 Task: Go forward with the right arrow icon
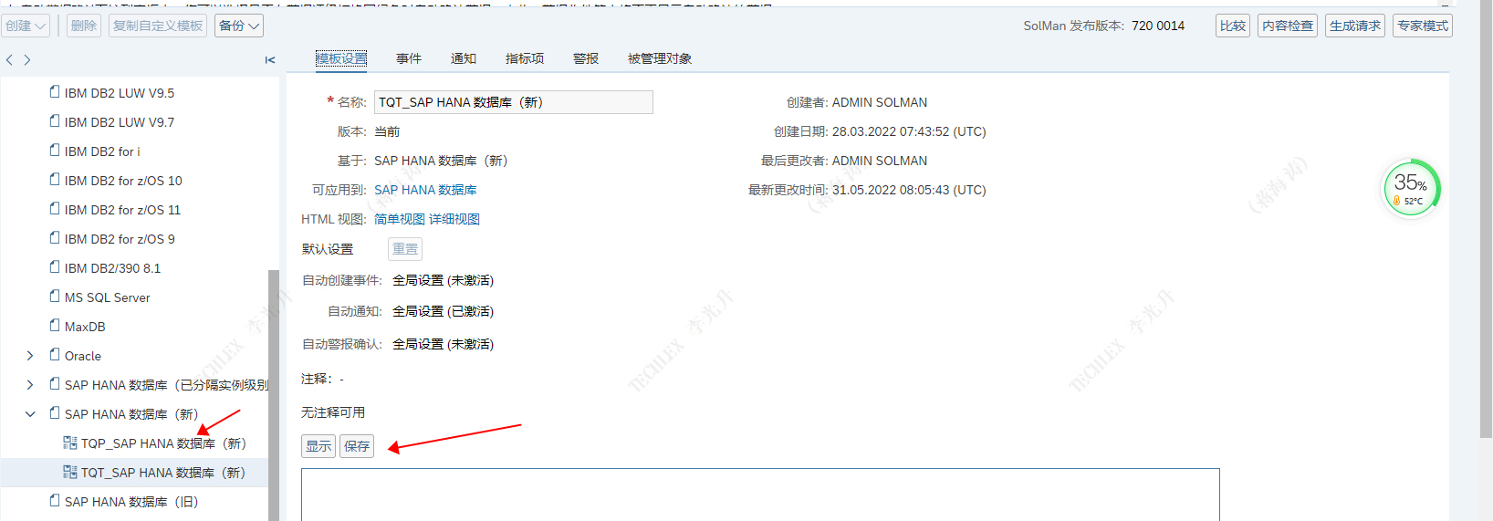tap(27, 60)
